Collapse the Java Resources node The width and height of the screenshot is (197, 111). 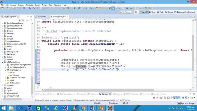[x=6, y=70]
